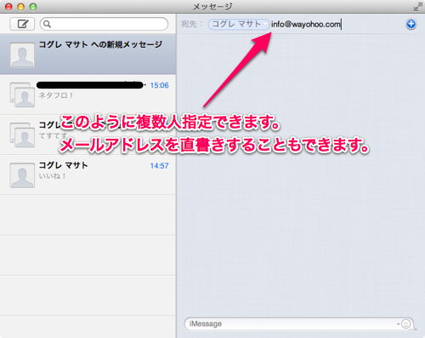425x338 pixels.
Task: Select the コグレ マサト への新規メッセージ conversation
Action: coord(88,54)
